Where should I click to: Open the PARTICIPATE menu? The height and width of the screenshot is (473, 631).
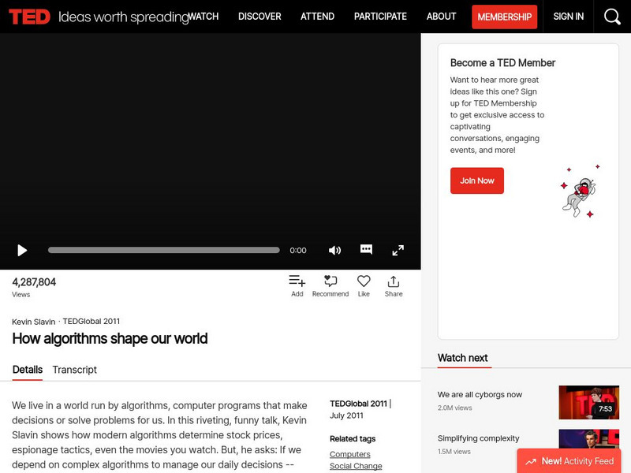tap(380, 17)
